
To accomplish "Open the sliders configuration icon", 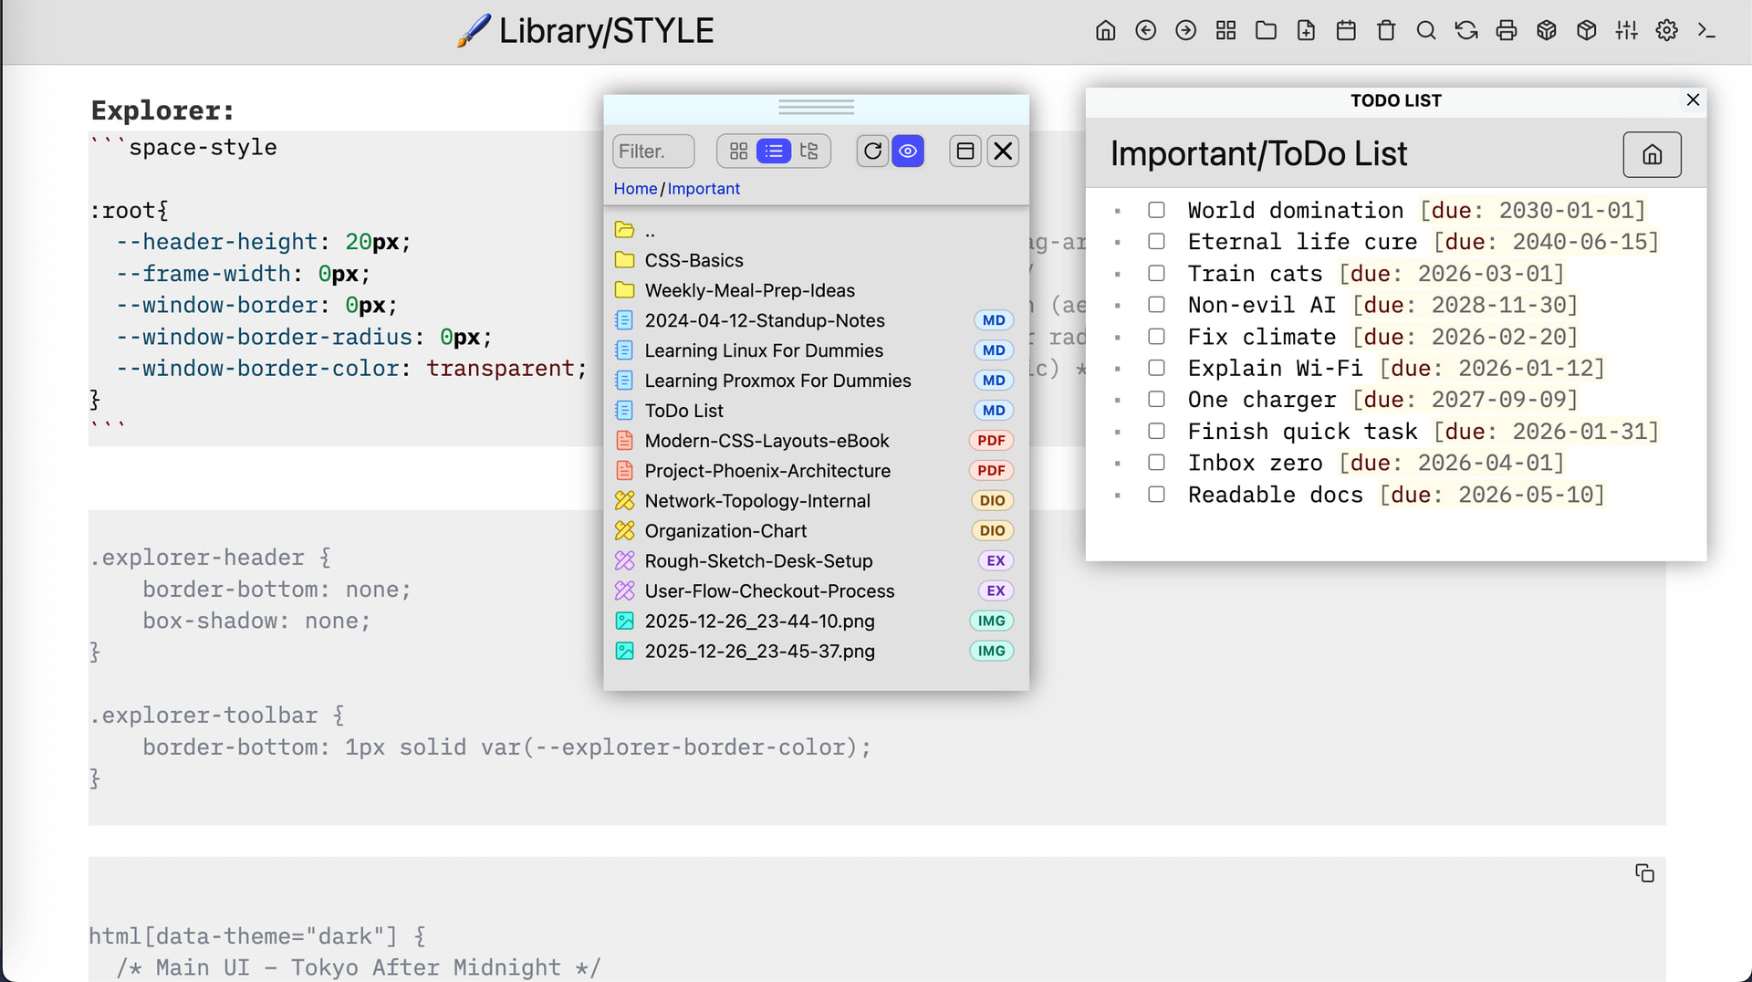I will (x=1626, y=31).
